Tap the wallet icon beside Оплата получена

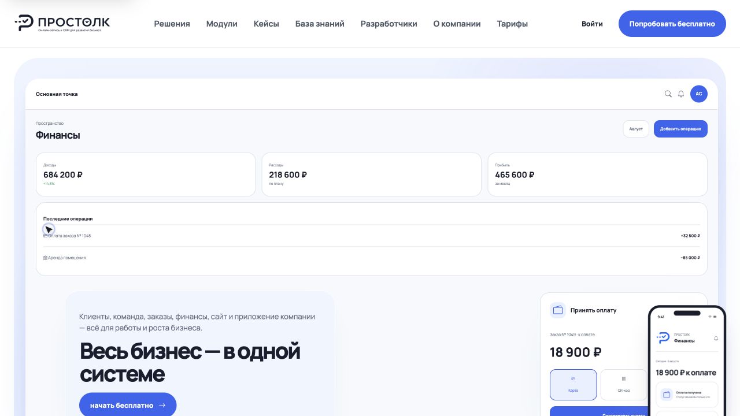coord(667,395)
